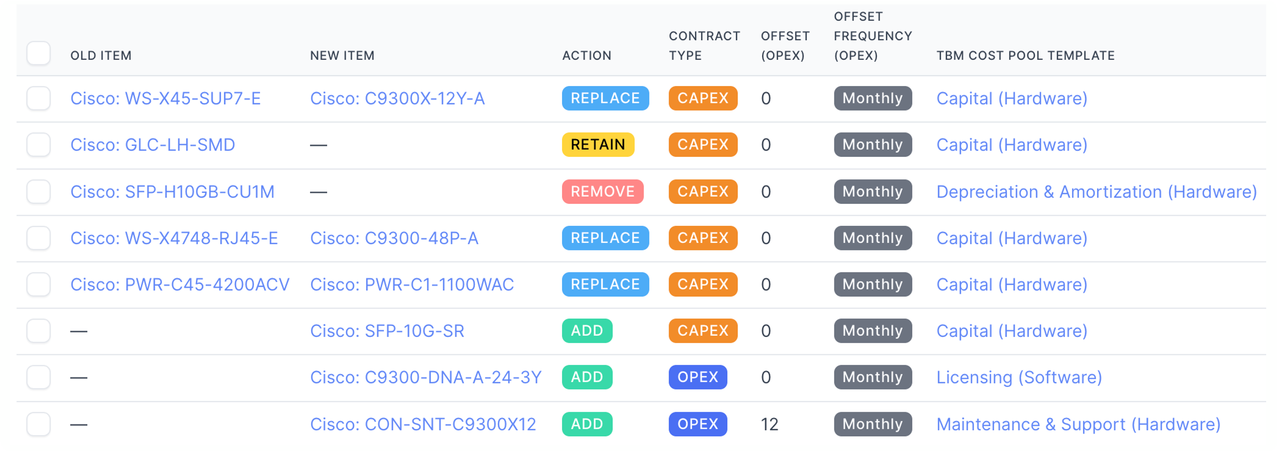Open Capital (Hardware) link in GLC-LH-SMD row
Viewport: 1279px width, 453px height.
(1011, 145)
